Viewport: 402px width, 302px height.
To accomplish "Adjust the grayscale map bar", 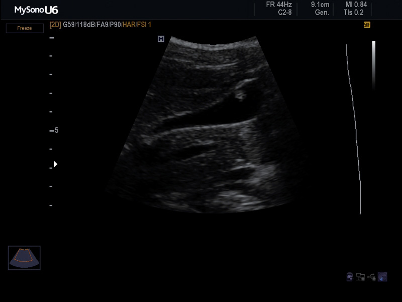I will (x=374, y=65).
